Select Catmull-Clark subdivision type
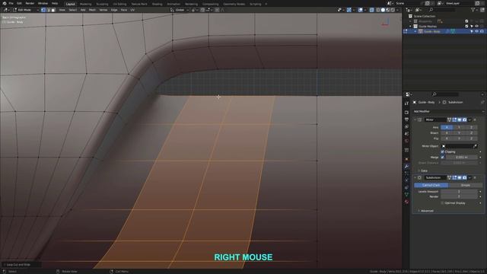 click(x=431, y=185)
